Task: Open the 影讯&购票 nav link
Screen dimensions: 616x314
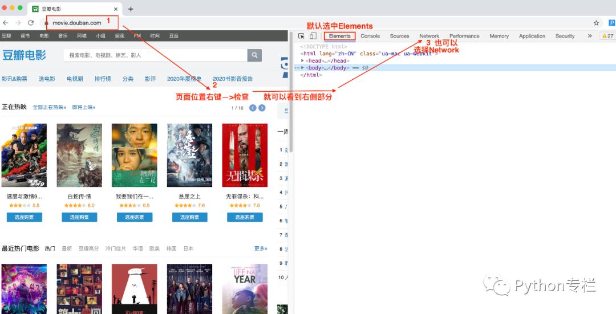Action: (x=14, y=79)
